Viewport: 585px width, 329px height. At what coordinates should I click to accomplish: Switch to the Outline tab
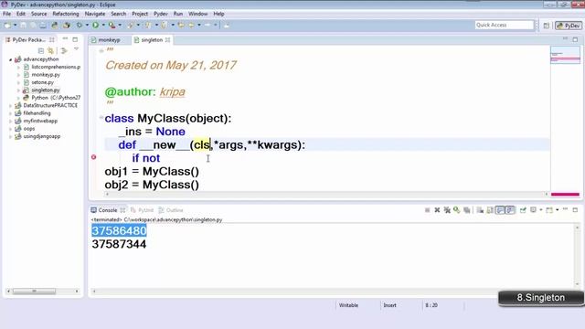click(171, 210)
